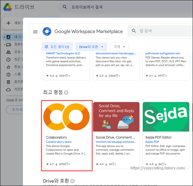Click Google Workspace Marketplace title

pyautogui.click(x=88, y=31)
